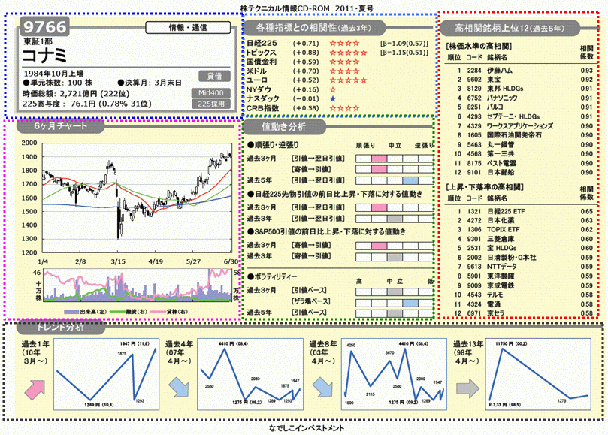Click the stock code 9766 badge
This screenshot has height=435, width=608.
pyautogui.click(x=44, y=27)
